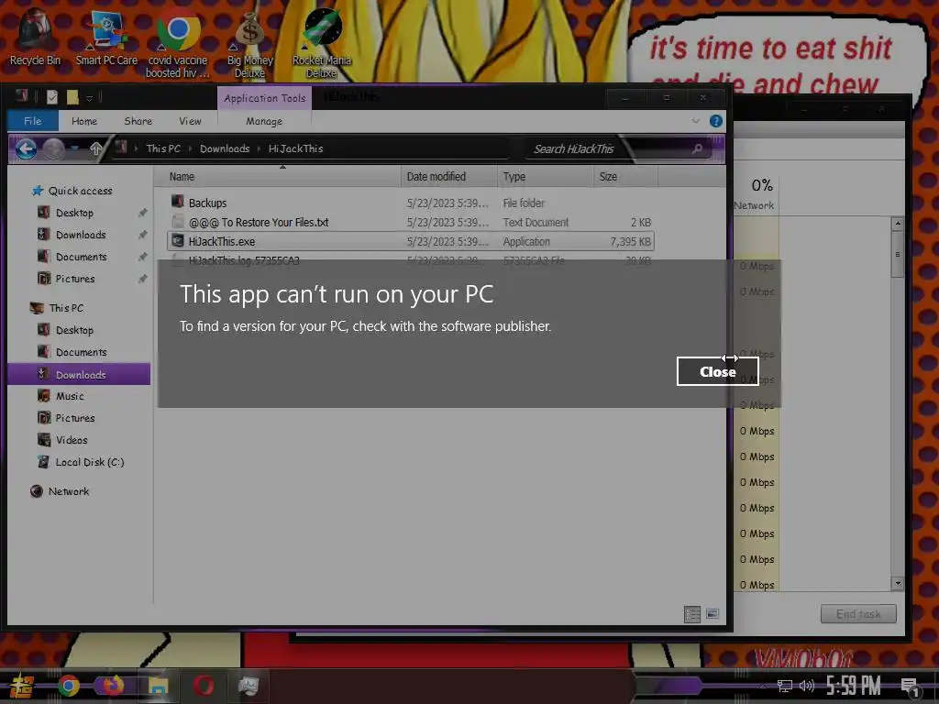Image resolution: width=939 pixels, height=704 pixels.
Task: Open the File tab in Explorer
Action: click(x=32, y=121)
